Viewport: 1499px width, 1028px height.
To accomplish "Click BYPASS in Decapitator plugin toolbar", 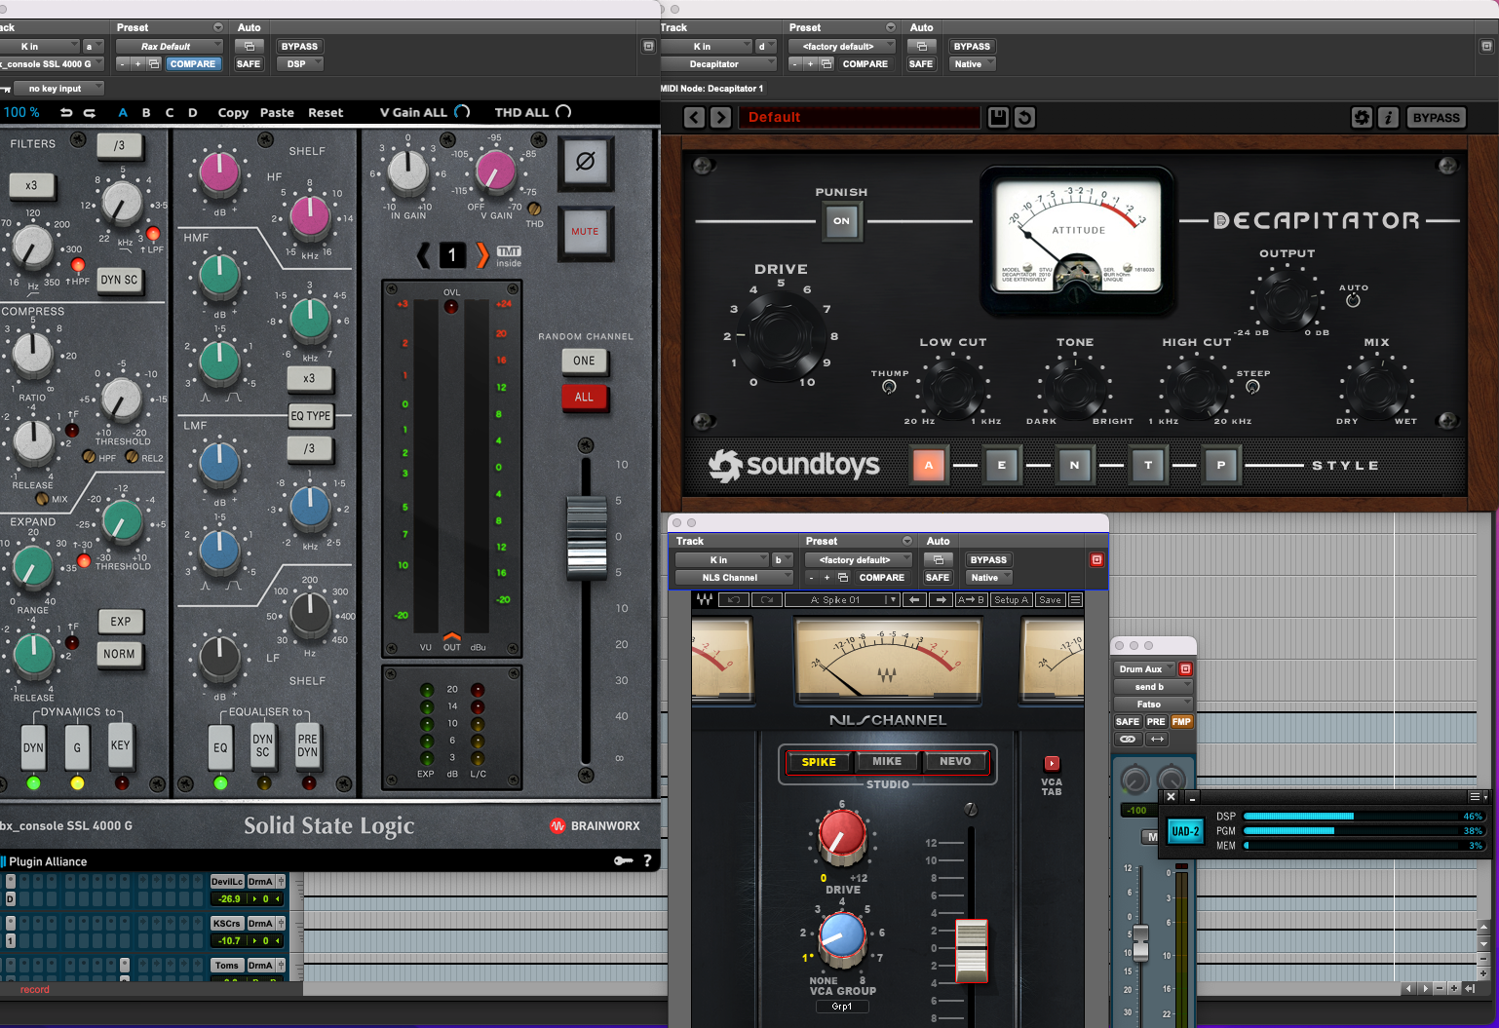I will pyautogui.click(x=1436, y=118).
